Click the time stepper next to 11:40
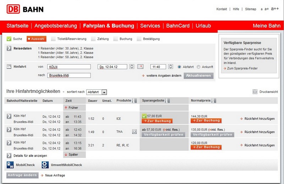This screenshot has width=284, height=184. [x=171, y=67]
